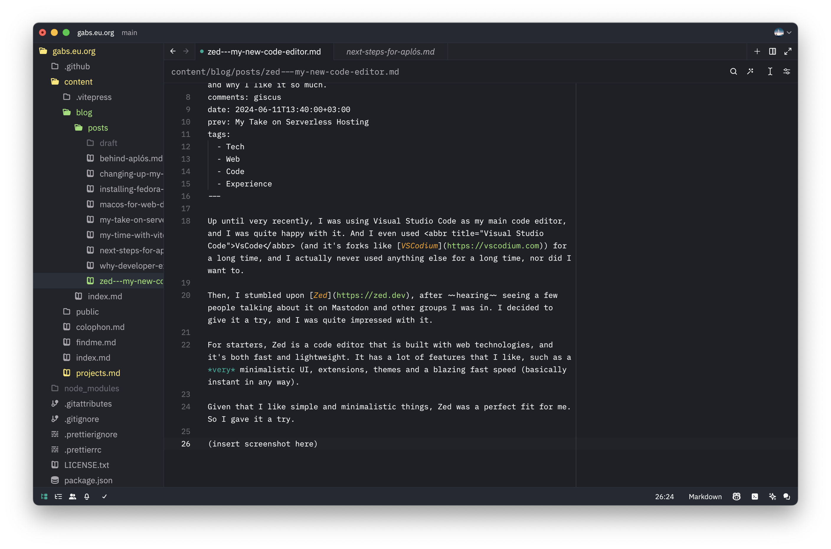The height and width of the screenshot is (549, 831).
Task: Split the pane with split icon
Action: (772, 52)
